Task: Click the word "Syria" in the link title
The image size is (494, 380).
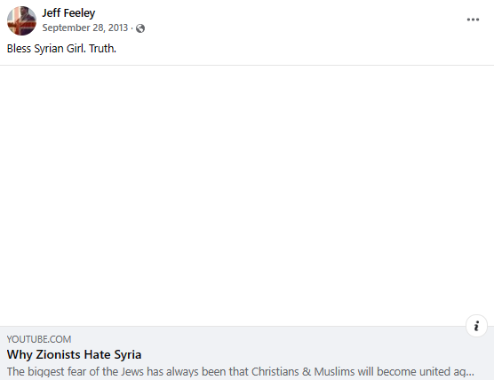Action: (128, 354)
